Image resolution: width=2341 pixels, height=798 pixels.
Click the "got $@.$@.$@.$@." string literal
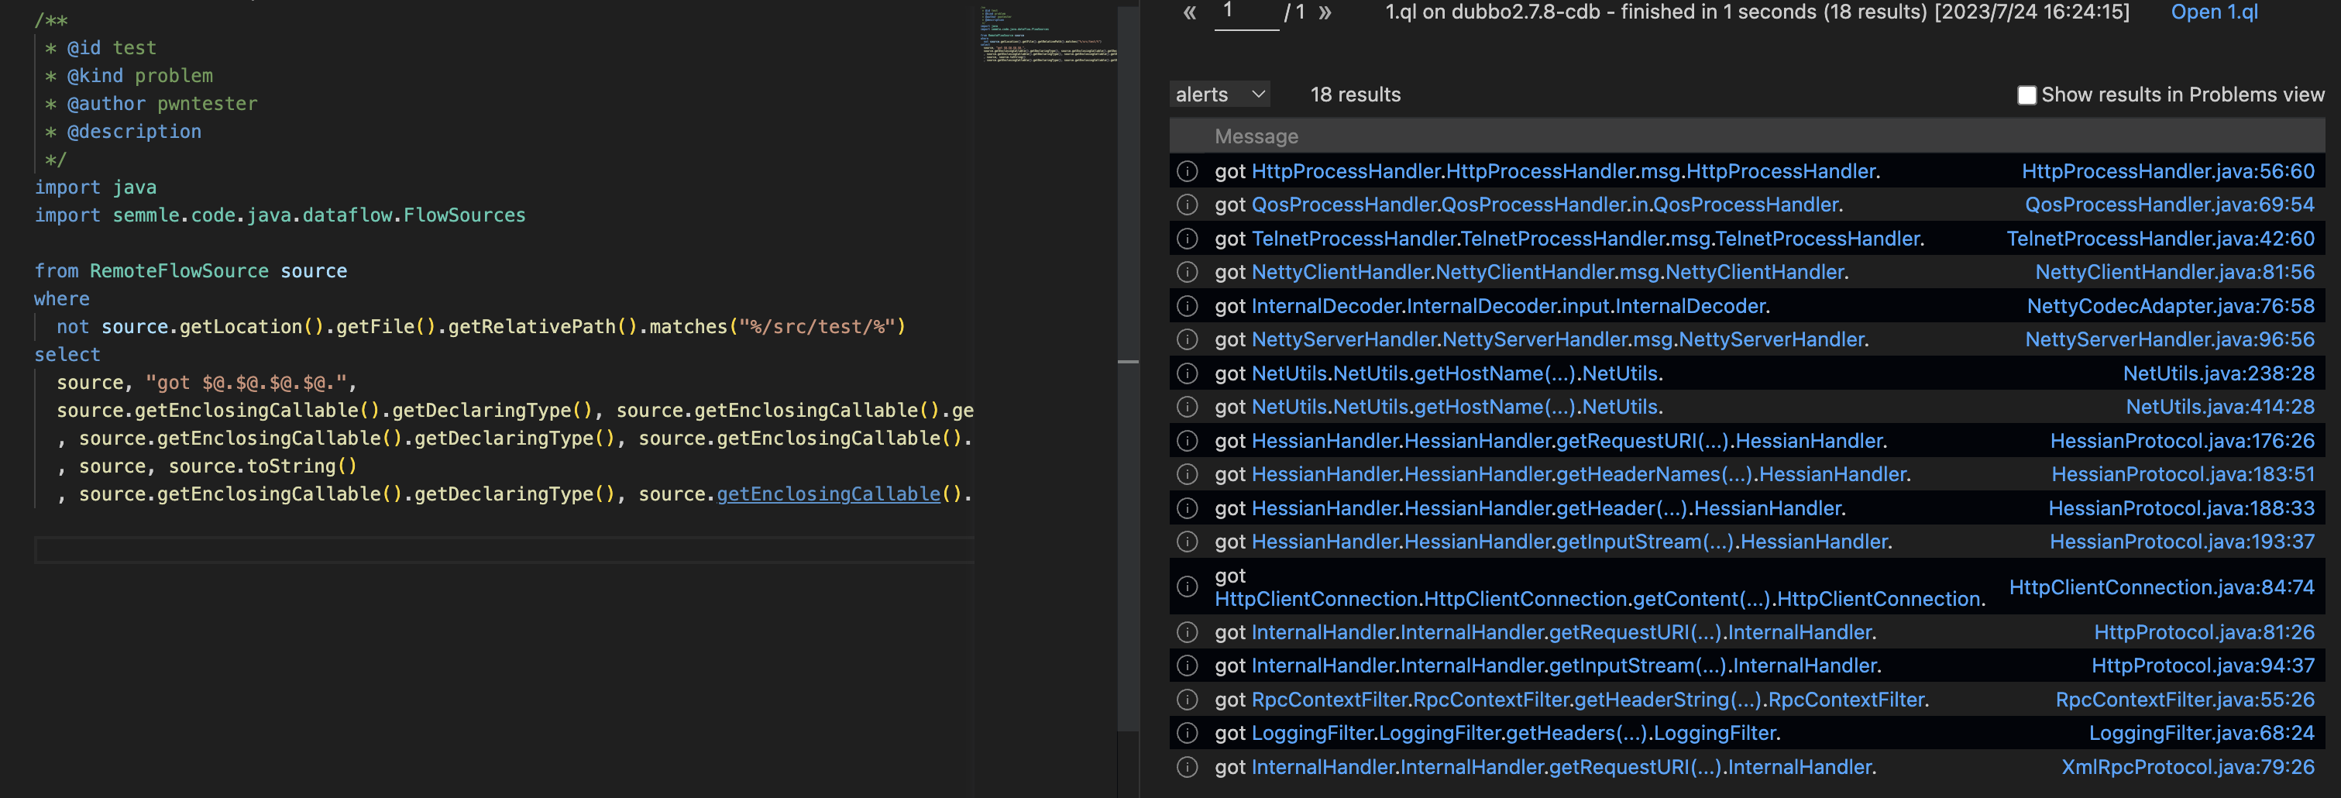coord(246,383)
